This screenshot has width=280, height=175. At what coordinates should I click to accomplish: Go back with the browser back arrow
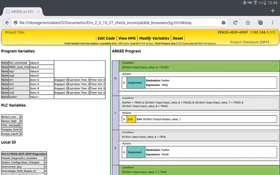[7, 23]
